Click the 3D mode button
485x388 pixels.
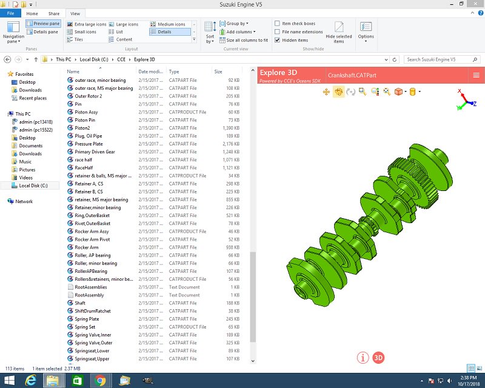click(x=378, y=358)
